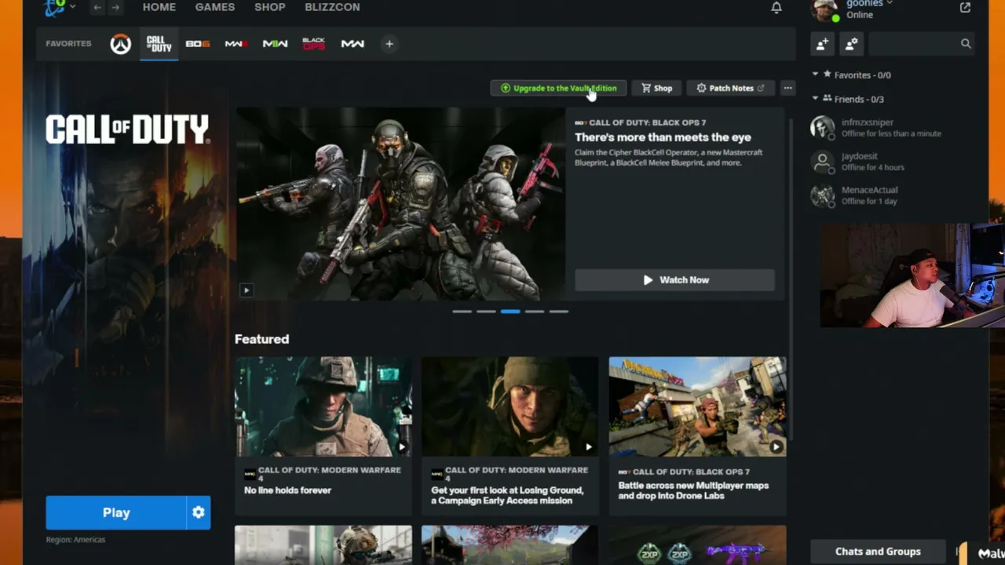Click the Watch Now button
This screenshot has height=565, width=1005.
click(674, 280)
